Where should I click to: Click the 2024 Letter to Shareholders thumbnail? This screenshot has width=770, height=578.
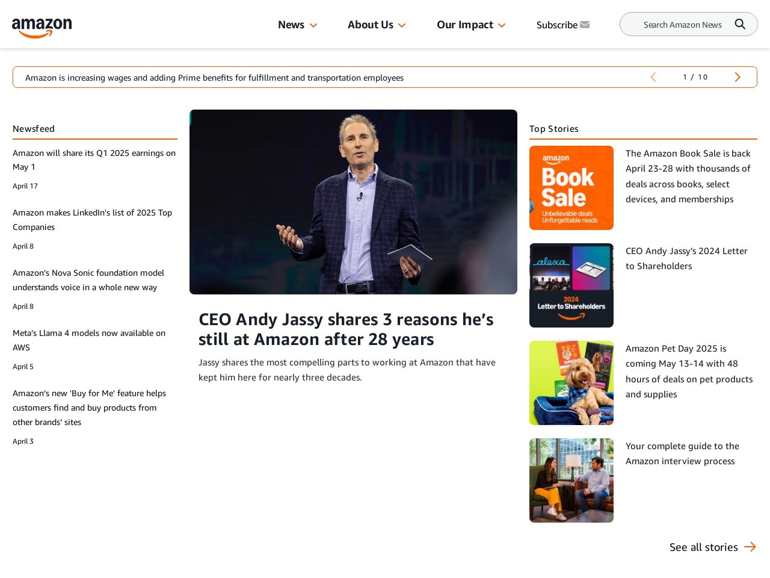pos(571,285)
